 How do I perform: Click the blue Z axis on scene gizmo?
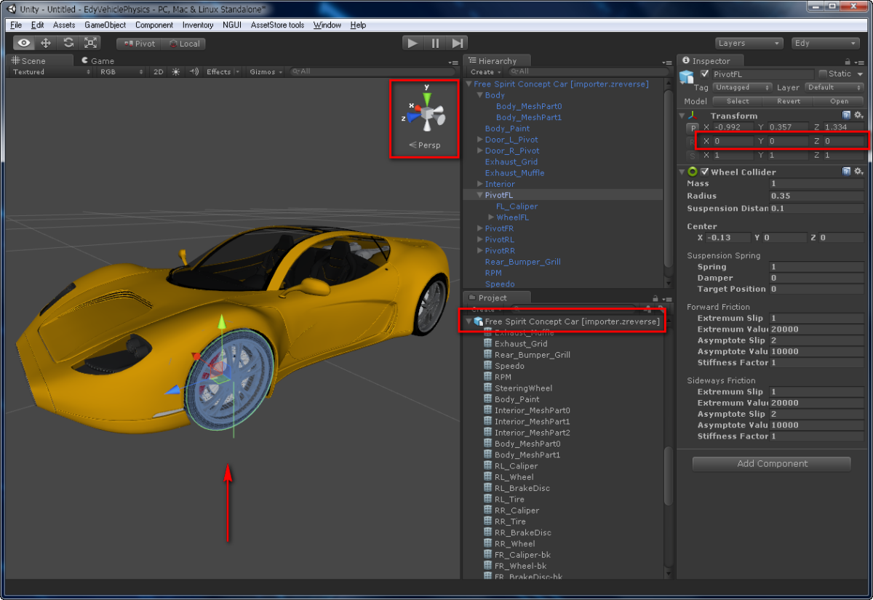(x=413, y=116)
